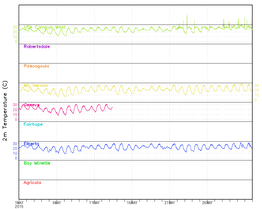This screenshot has height=209, width=262.
Task: Select the 6MAY tick label
Action: (57, 203)
